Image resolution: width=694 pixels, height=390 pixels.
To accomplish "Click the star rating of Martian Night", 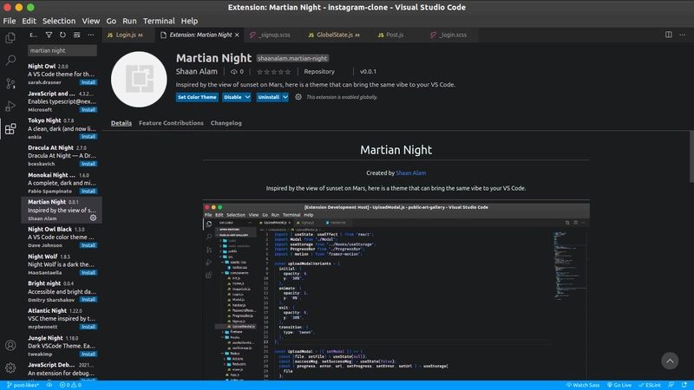I will click(273, 72).
